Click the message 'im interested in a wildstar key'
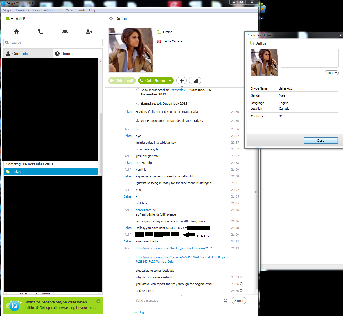The image size is (343, 316). (156, 143)
